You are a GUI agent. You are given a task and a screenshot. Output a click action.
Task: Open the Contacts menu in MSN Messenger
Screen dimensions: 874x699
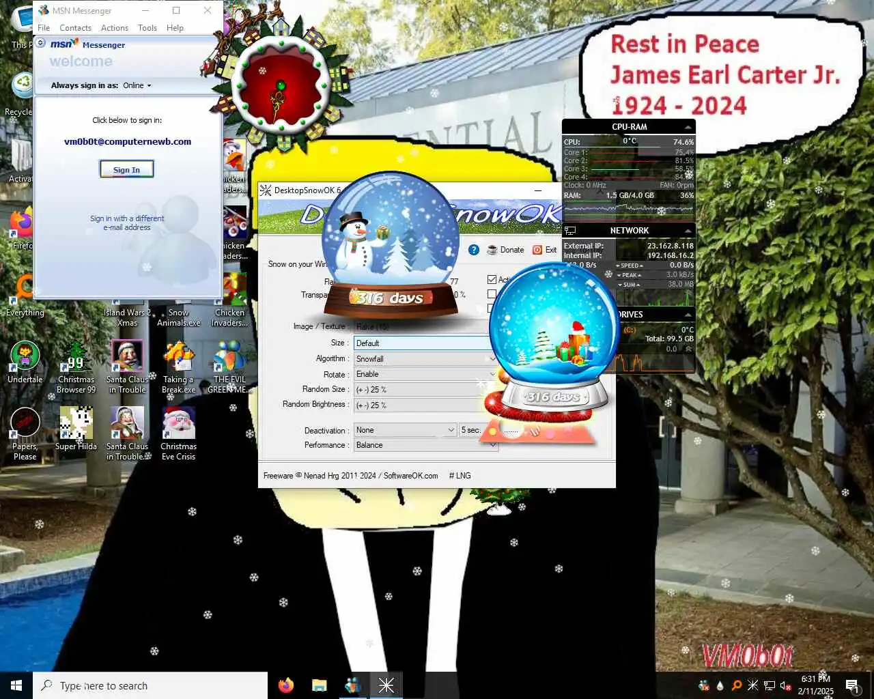coord(75,28)
